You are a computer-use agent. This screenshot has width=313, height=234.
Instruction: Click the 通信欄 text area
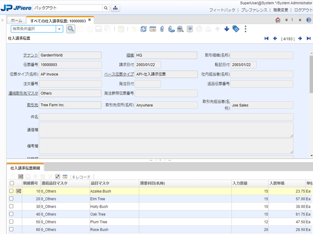pyautogui.click(x=166, y=129)
